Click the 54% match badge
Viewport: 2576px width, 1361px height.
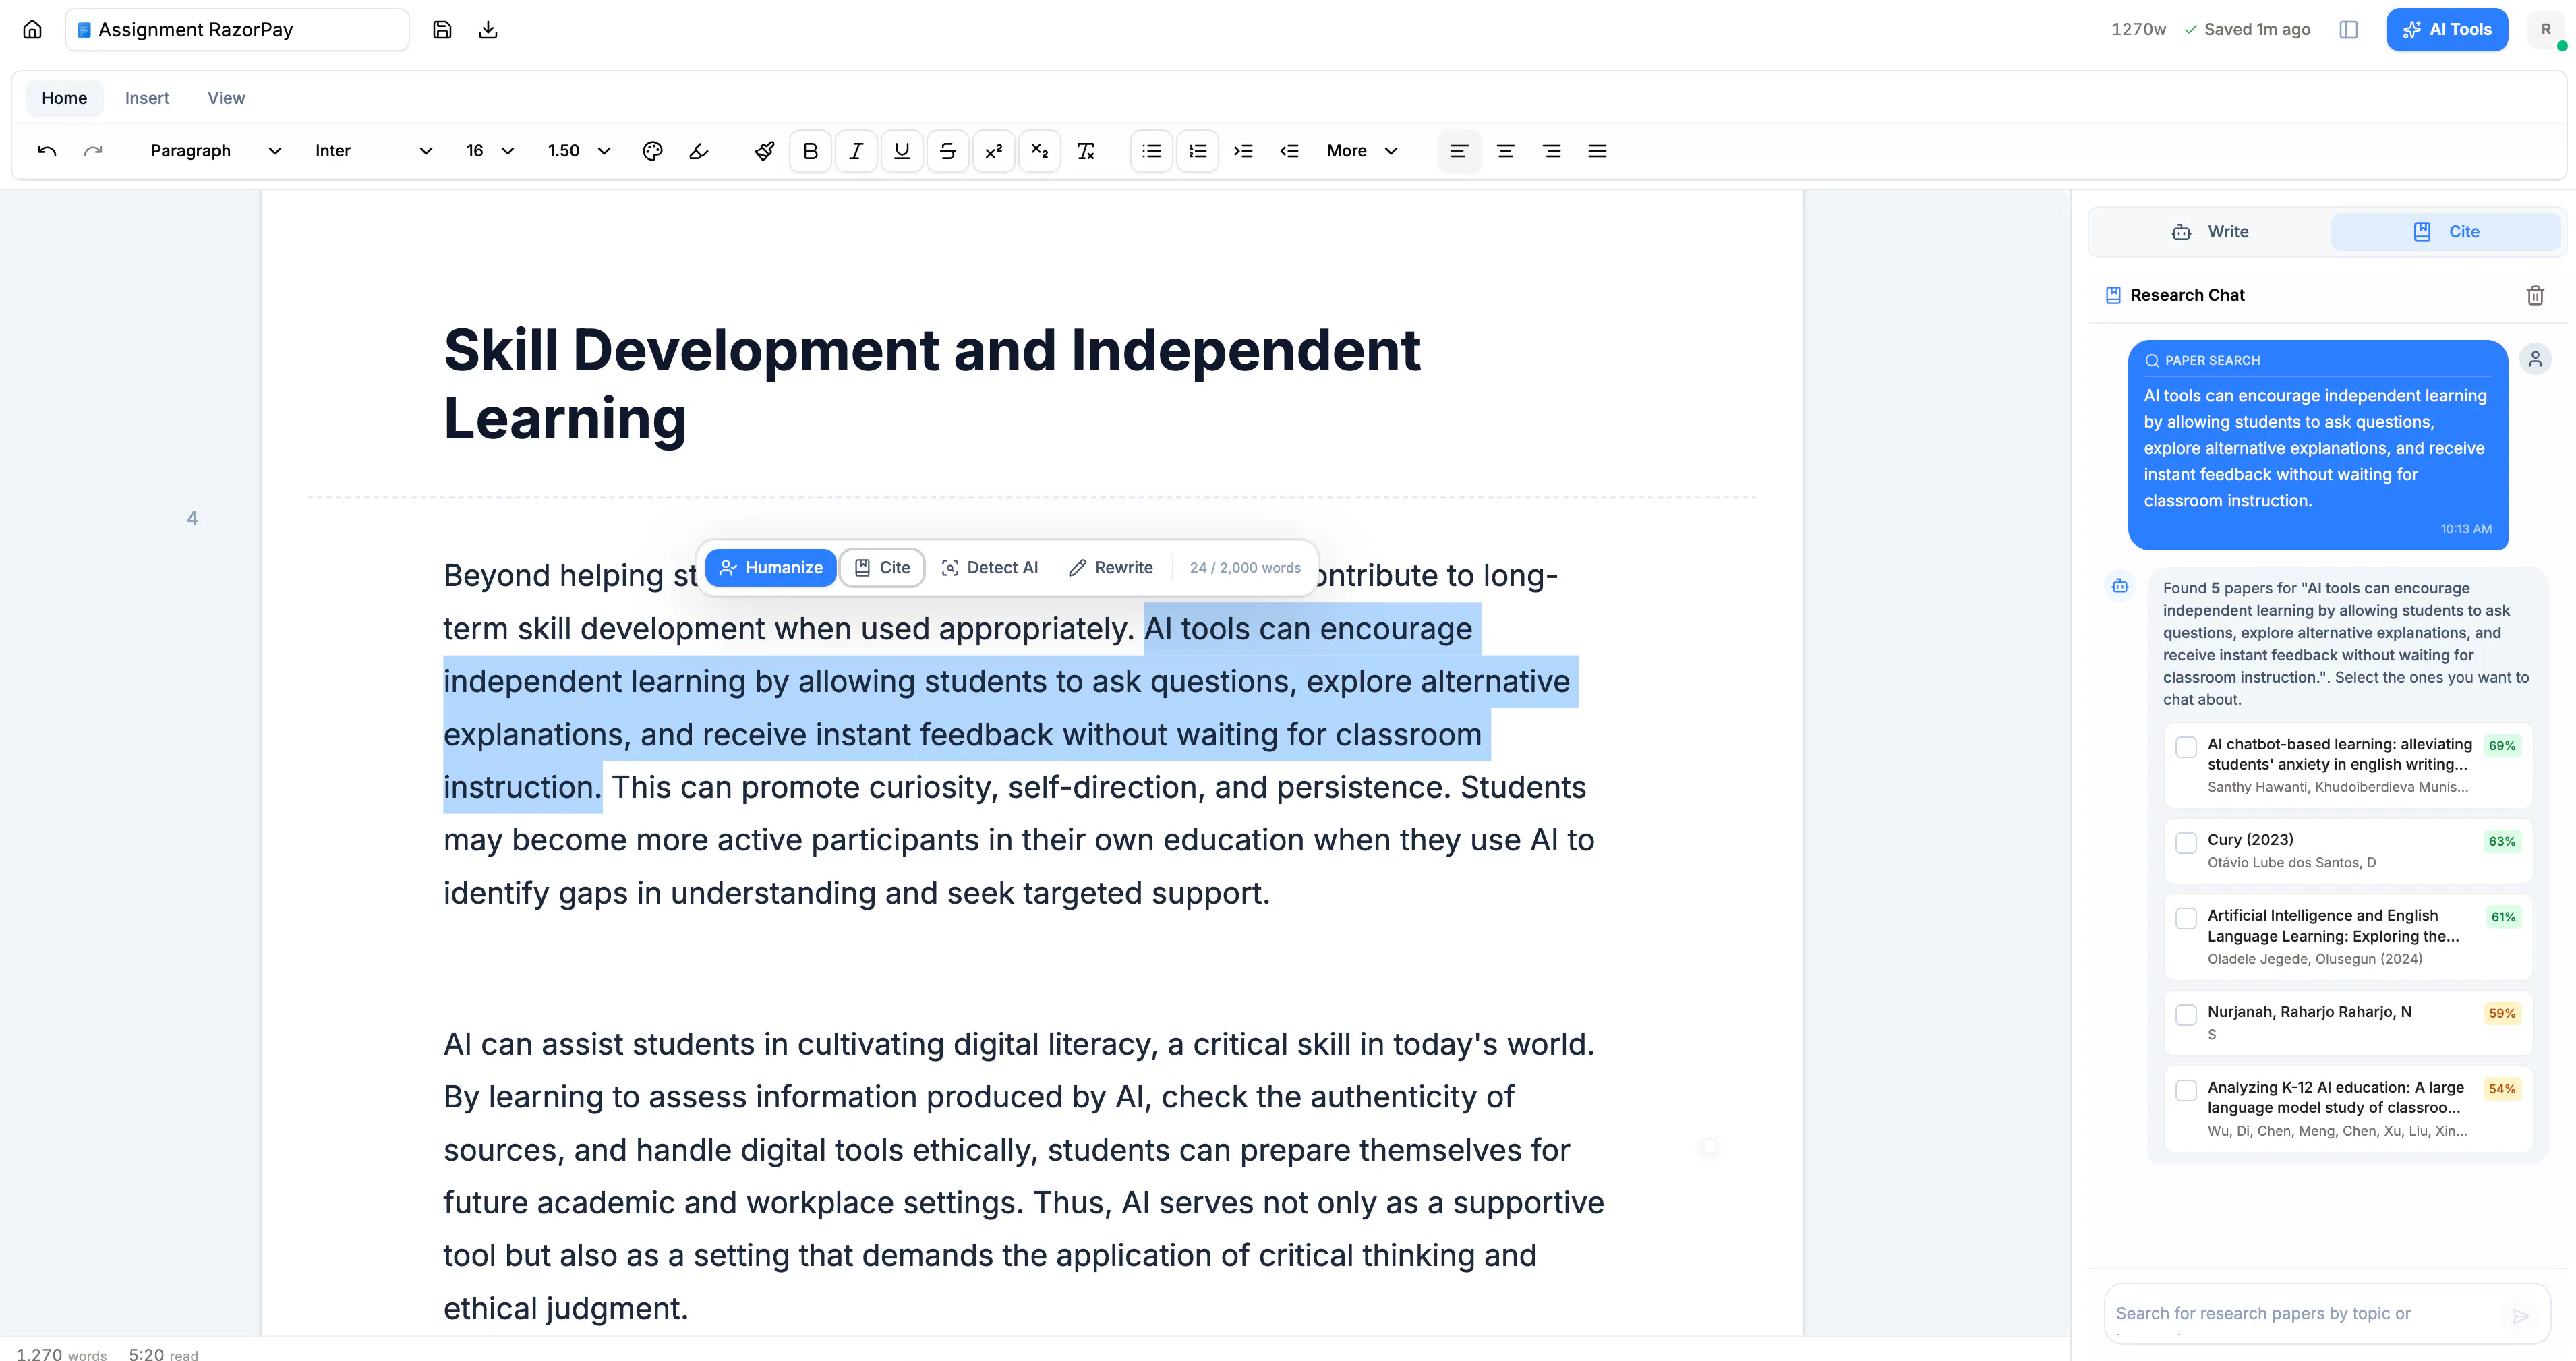pyautogui.click(x=2502, y=1089)
